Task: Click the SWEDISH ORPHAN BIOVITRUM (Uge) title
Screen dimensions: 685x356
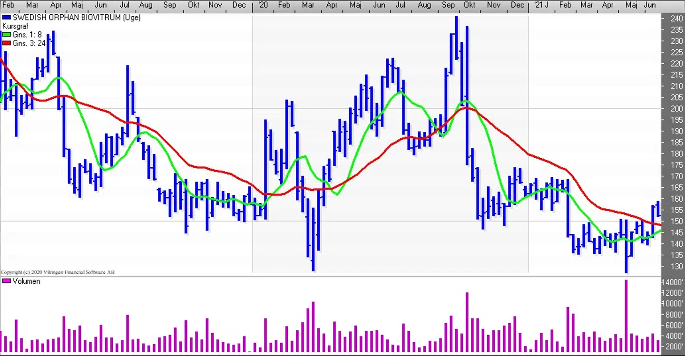Action: click(x=77, y=18)
